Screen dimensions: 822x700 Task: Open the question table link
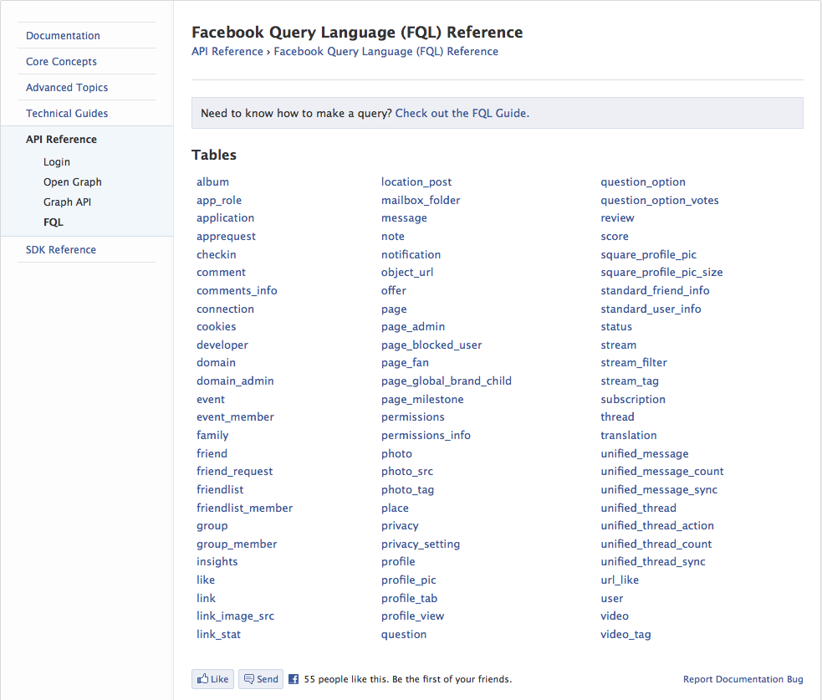(404, 635)
